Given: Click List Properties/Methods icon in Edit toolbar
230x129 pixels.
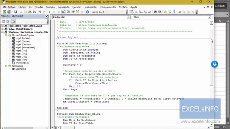Looking at the screenshot, I should [132, 12].
